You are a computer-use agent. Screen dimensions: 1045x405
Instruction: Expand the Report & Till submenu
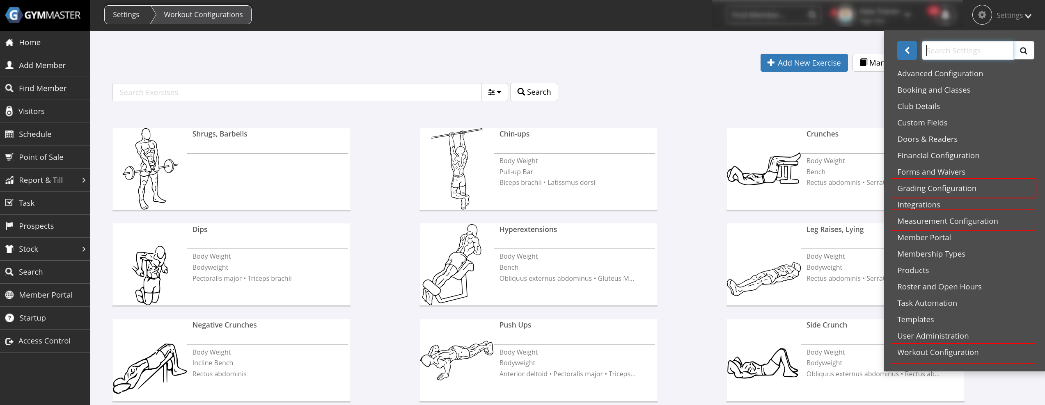tap(84, 180)
